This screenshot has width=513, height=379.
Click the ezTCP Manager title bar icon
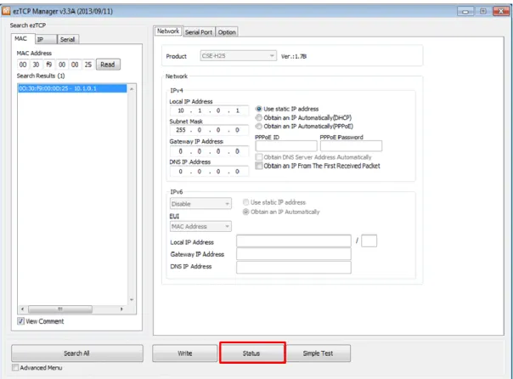click(6, 11)
